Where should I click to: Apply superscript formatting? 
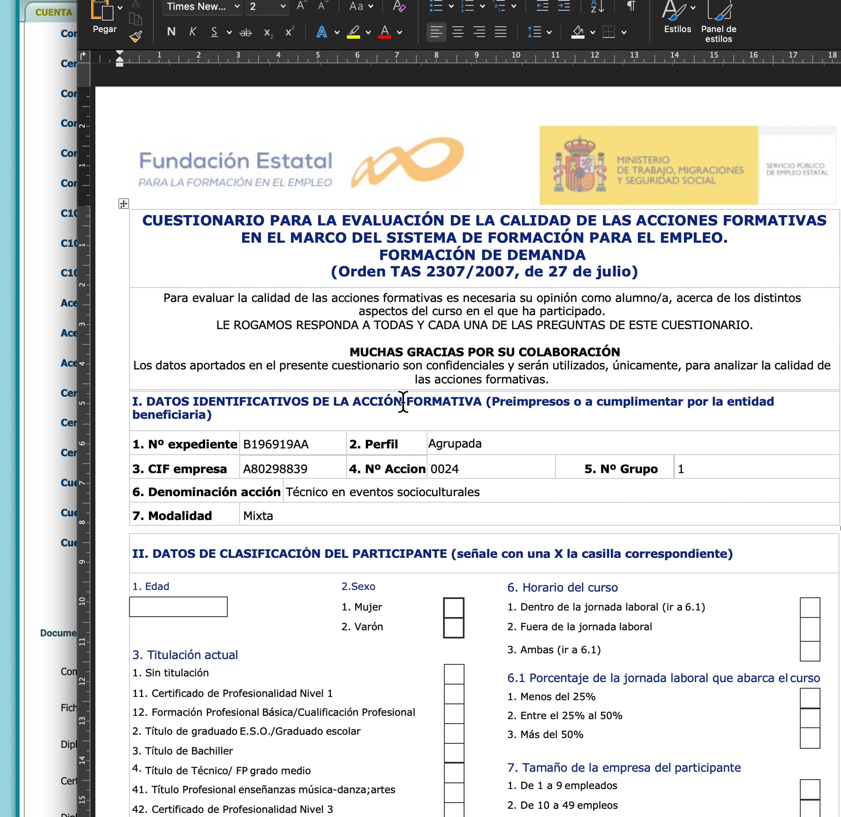(x=290, y=31)
